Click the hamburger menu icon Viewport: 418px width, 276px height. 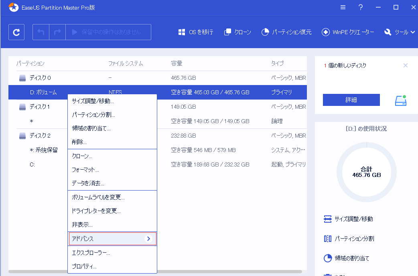[342, 7]
